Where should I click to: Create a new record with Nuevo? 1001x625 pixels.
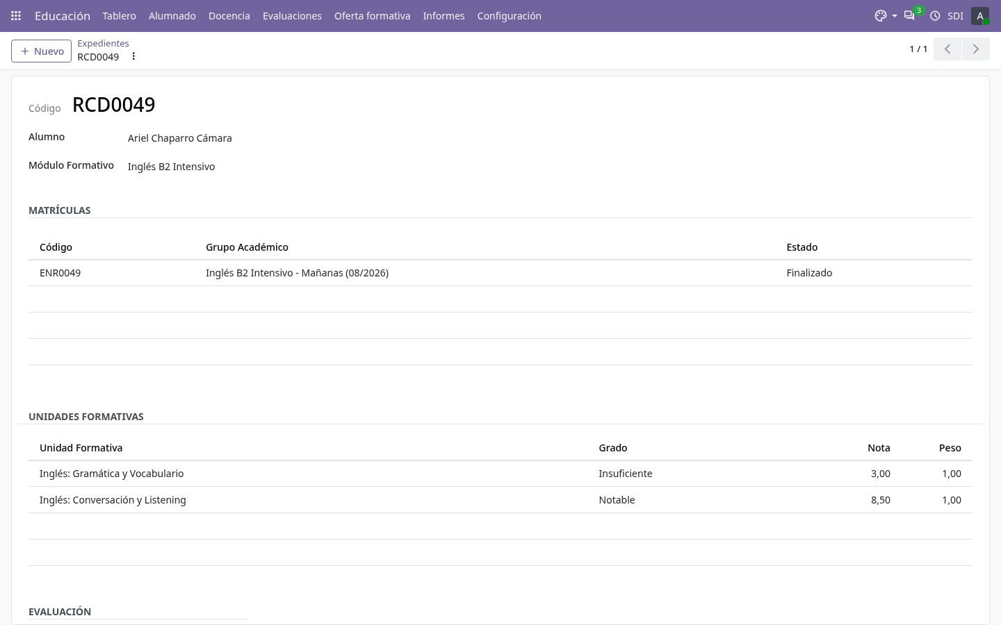[41, 51]
